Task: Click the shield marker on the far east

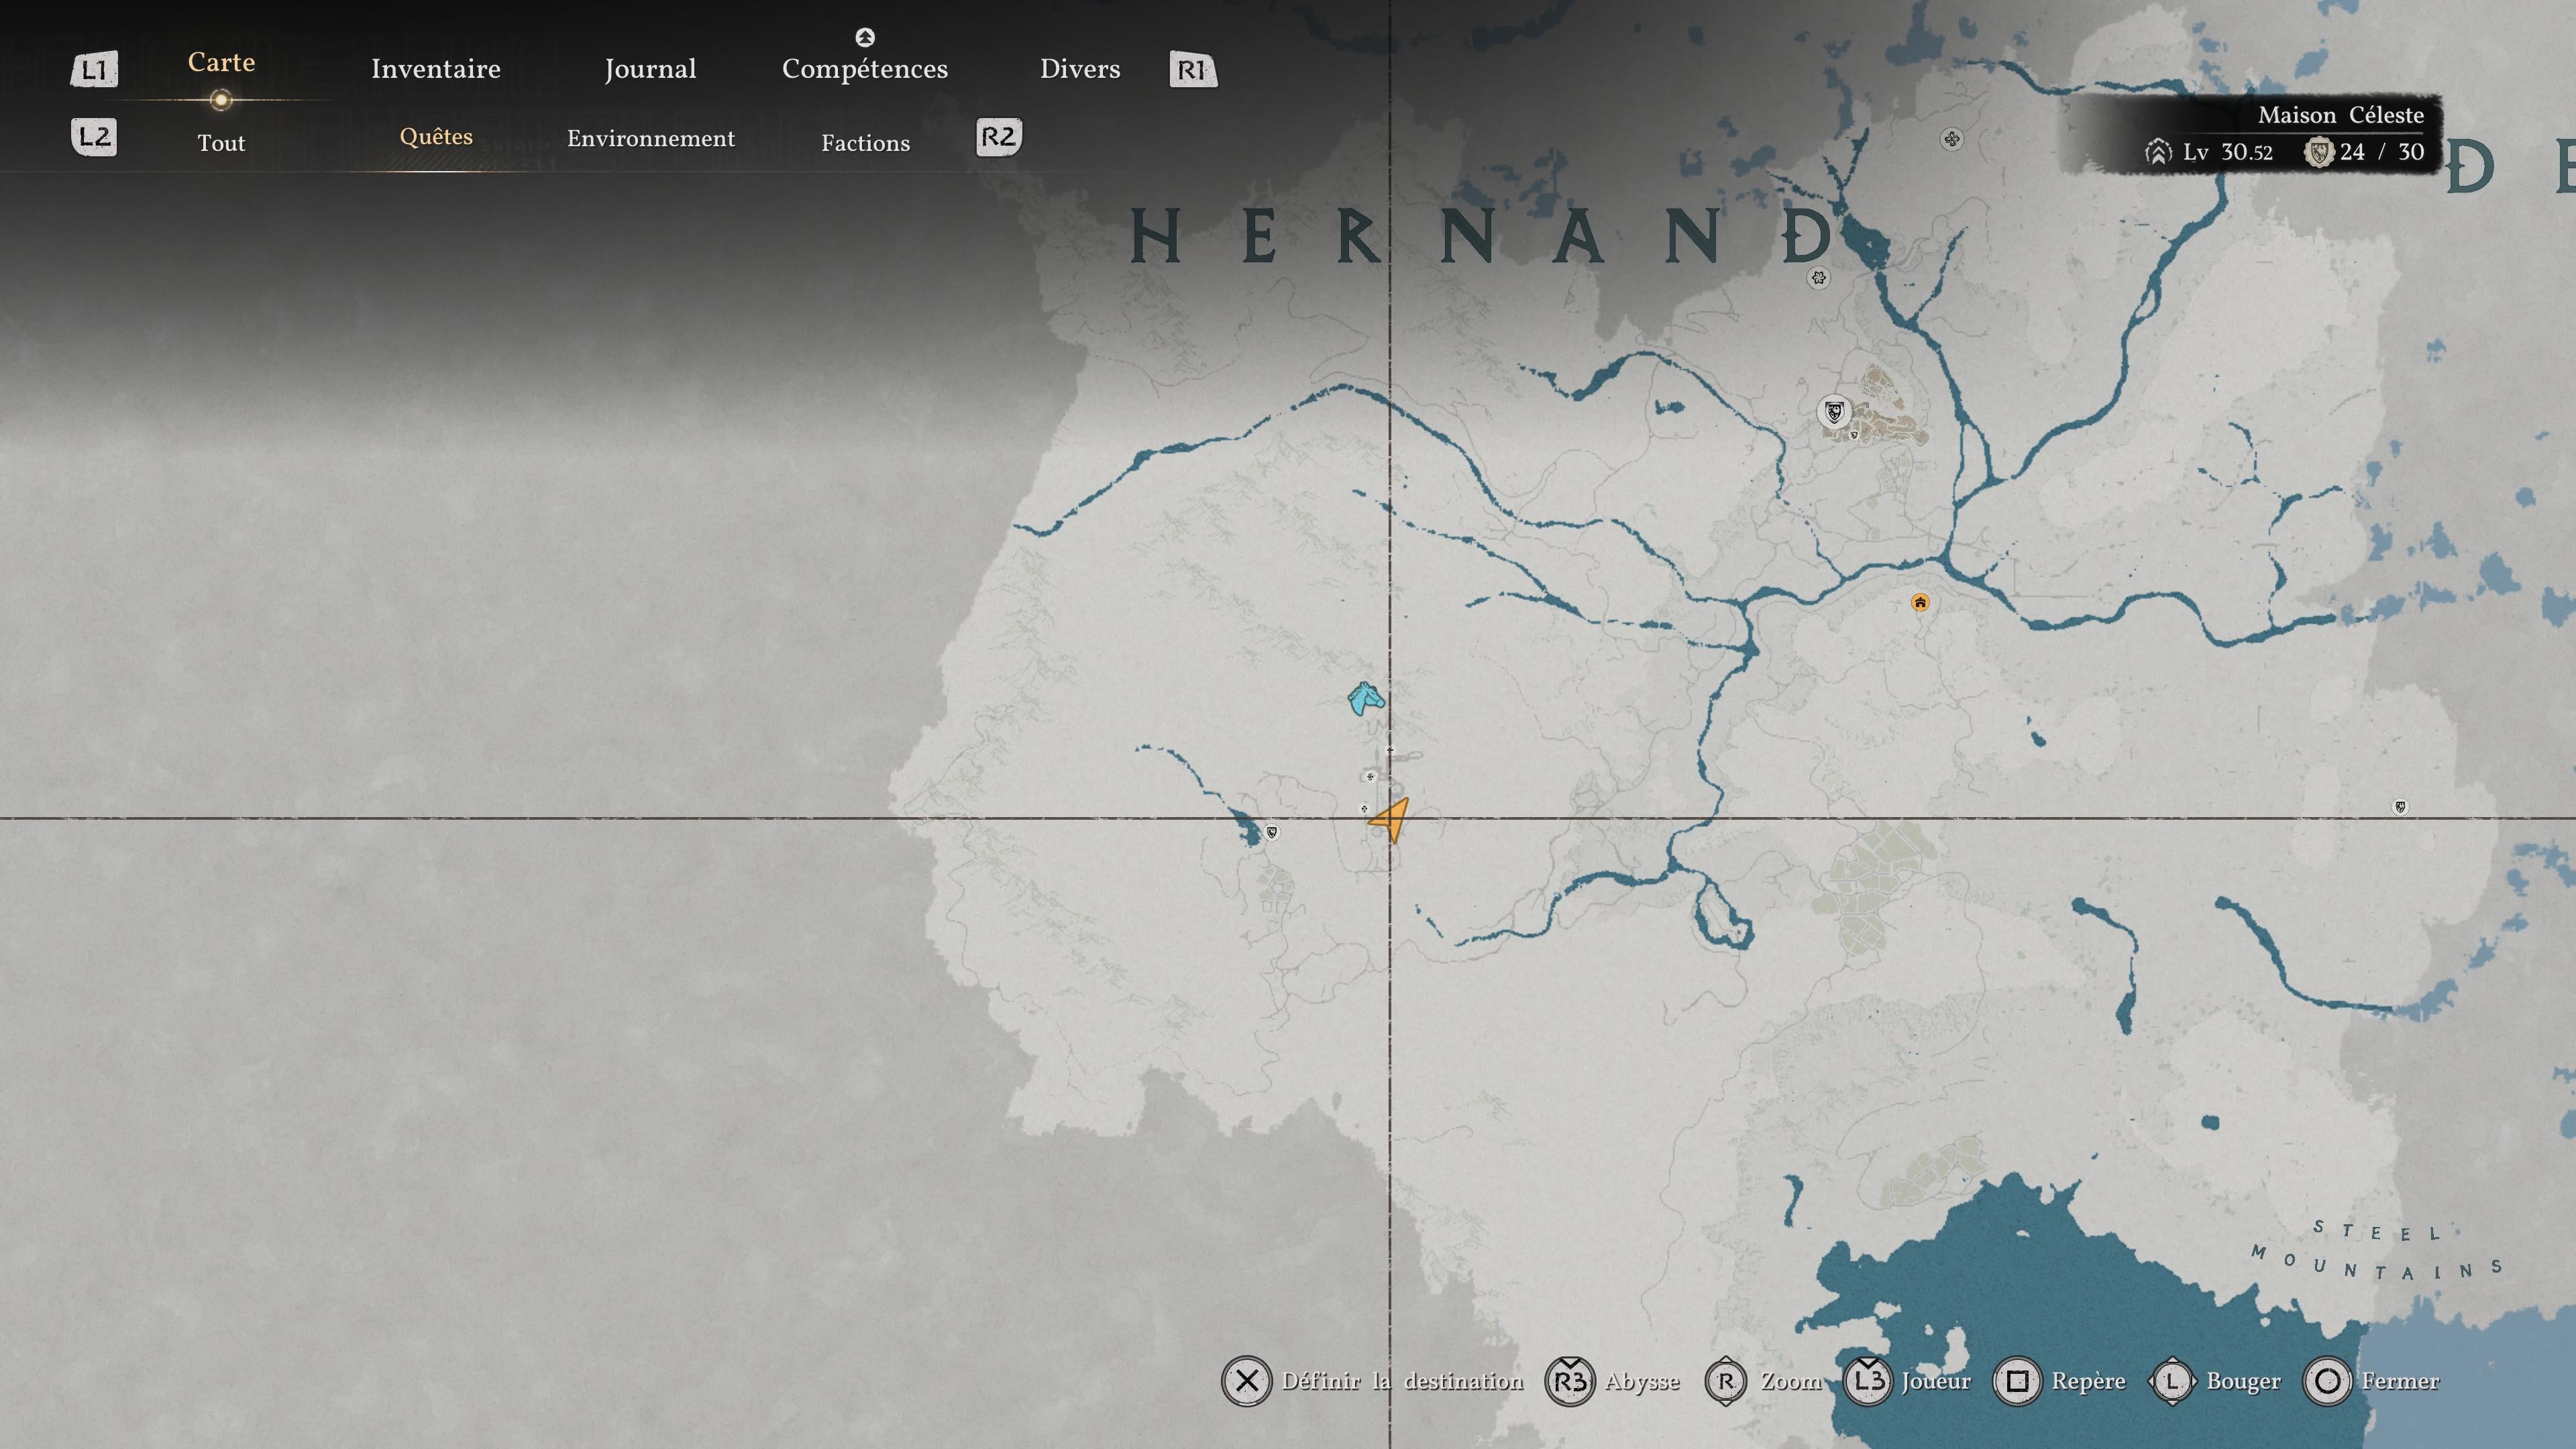Action: (x=2400, y=806)
